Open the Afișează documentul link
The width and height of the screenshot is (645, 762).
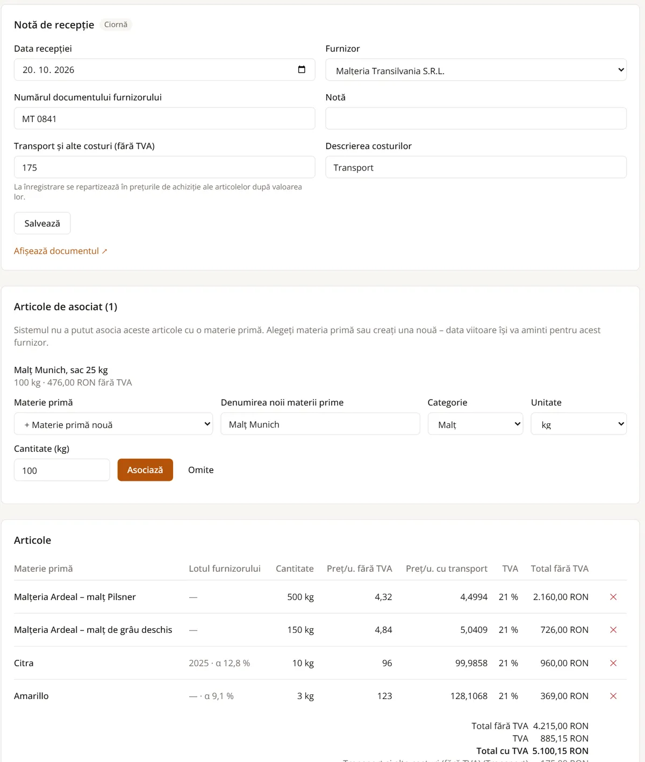click(61, 251)
